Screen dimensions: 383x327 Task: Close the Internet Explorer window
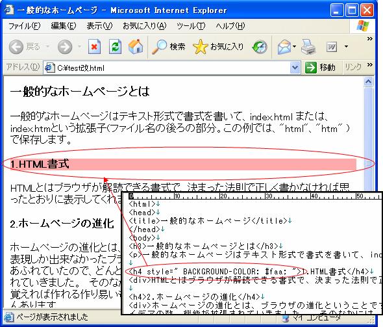(367, 10)
